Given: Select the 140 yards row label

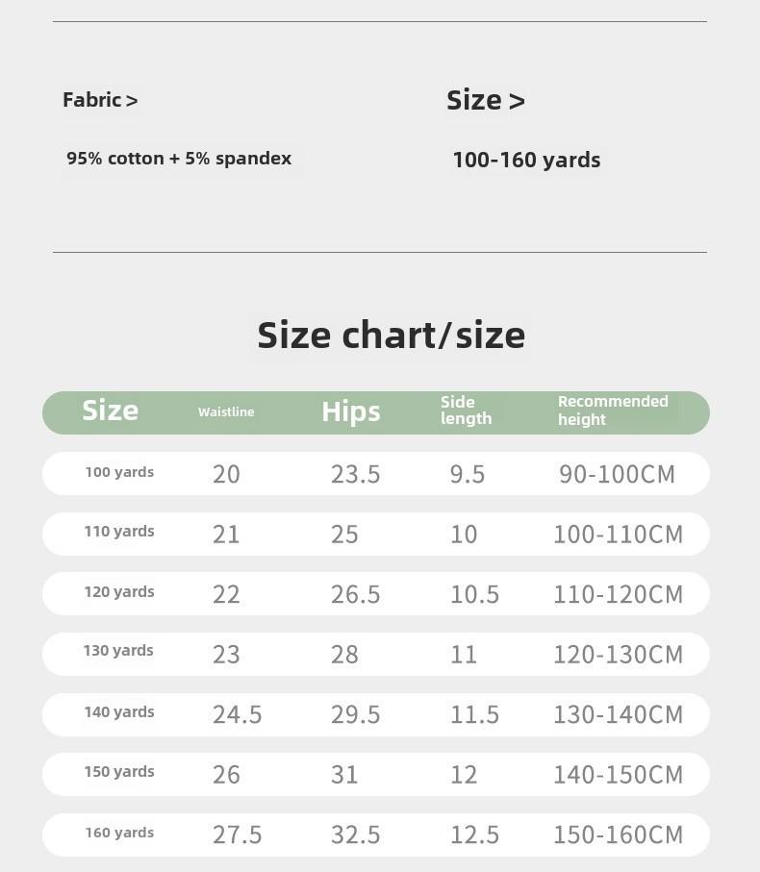Looking at the screenshot, I should pos(119,712).
